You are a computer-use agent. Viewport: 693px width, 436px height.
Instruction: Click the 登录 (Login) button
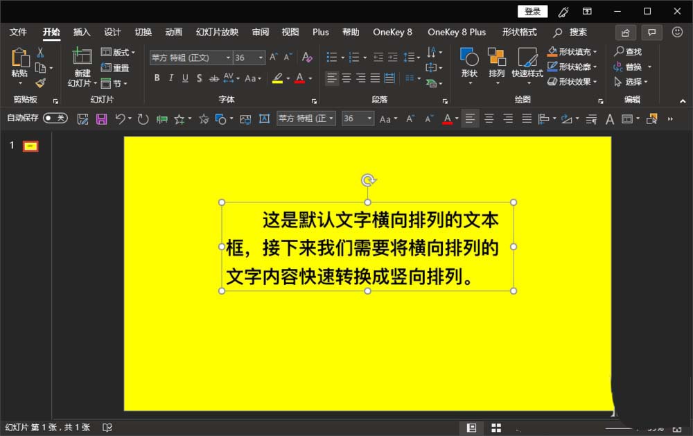coord(532,11)
